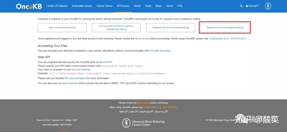Click footer Twitter link

[x=68, y=120]
